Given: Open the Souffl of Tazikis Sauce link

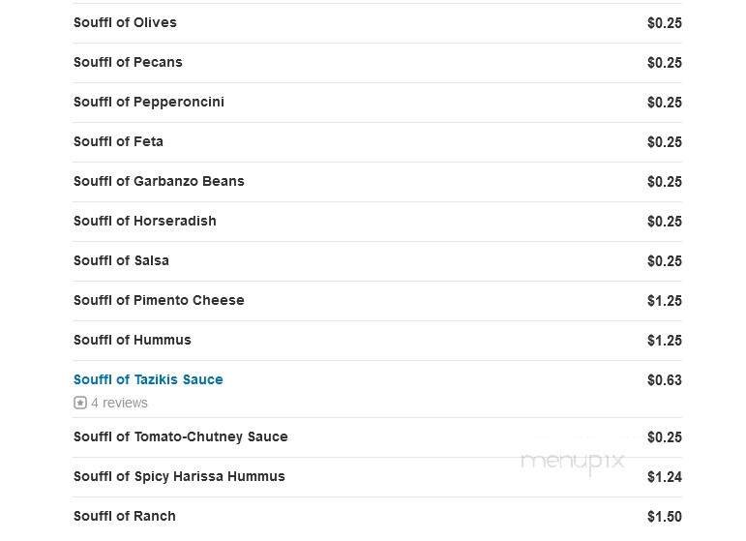Looking at the screenshot, I should coord(148,379).
